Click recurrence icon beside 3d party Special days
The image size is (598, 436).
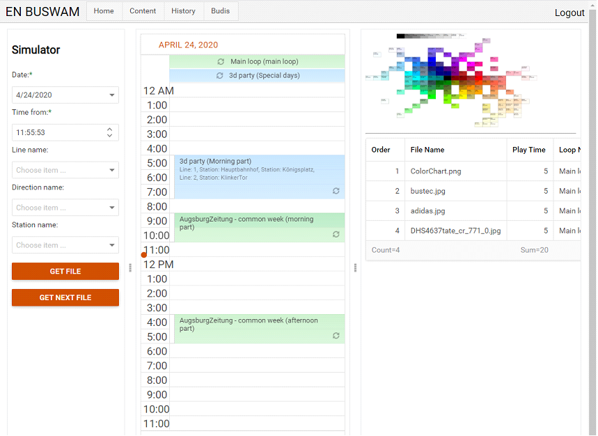pos(220,76)
